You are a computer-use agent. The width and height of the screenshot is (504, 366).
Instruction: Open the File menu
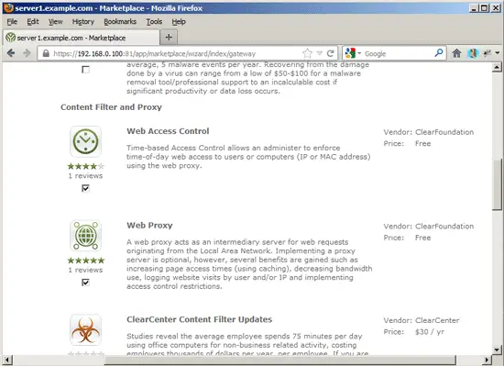pyautogui.click(x=12, y=21)
